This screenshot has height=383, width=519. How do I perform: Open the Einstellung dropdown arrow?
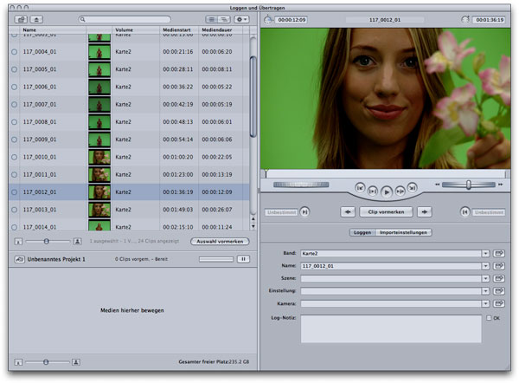(485, 291)
